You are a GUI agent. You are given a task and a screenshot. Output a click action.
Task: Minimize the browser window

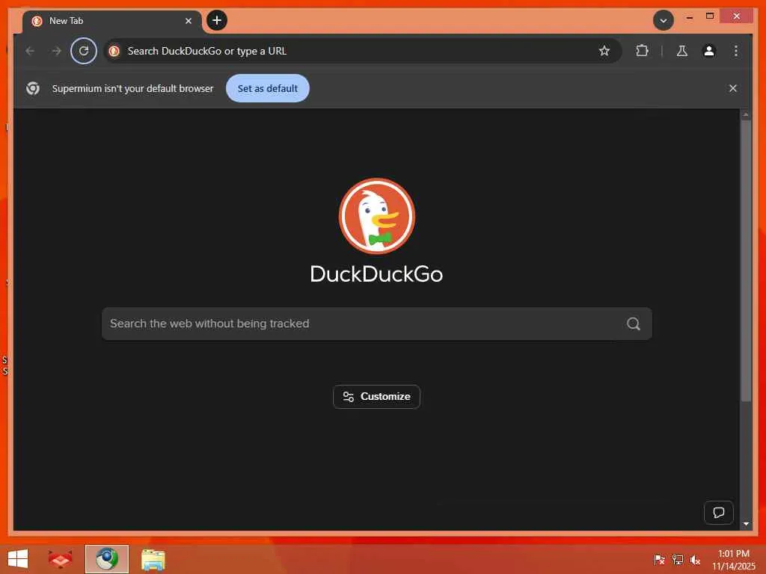pos(689,16)
